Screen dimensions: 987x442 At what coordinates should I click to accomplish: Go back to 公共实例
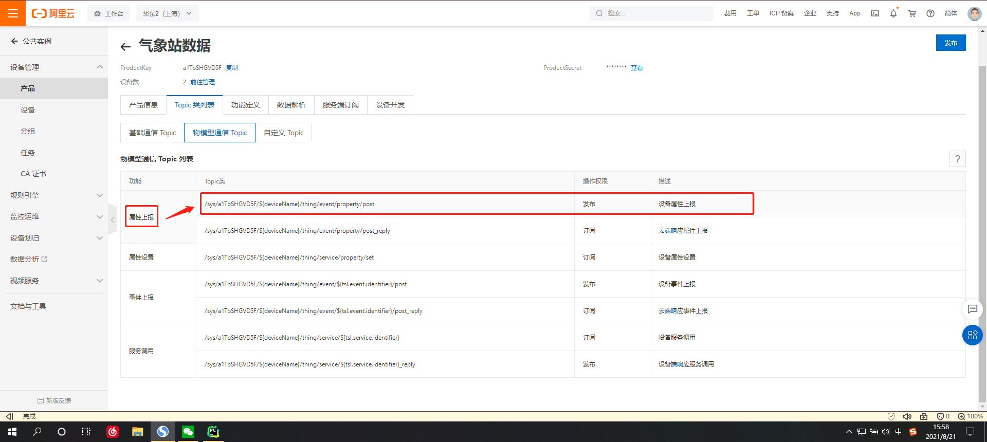(x=31, y=41)
